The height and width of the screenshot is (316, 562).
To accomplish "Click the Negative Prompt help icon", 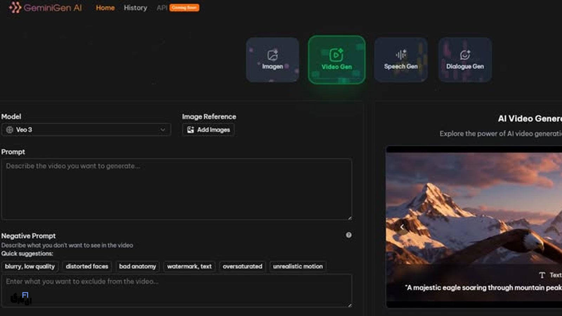I will pos(348,235).
